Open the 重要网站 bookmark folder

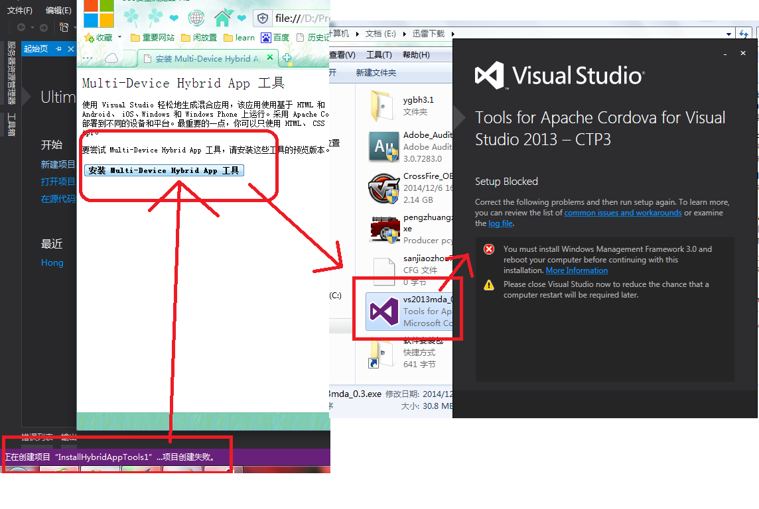(153, 37)
